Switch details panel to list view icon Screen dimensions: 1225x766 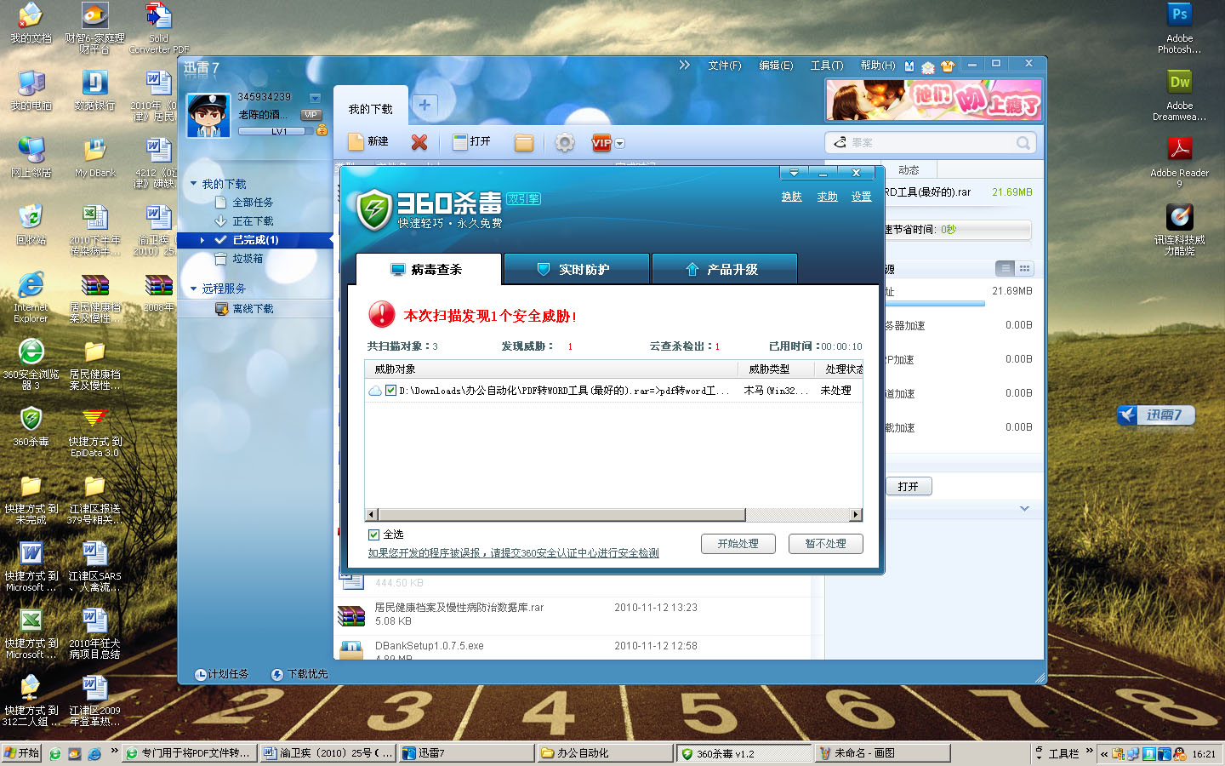point(1006,269)
